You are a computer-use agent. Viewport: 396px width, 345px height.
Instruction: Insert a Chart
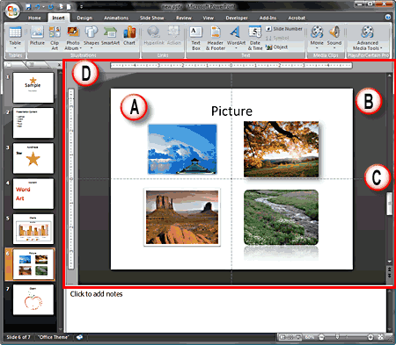[x=129, y=36]
